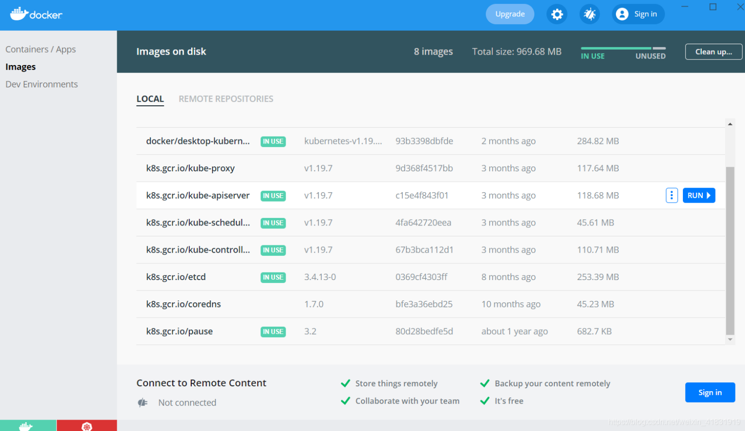Select the k8s.gcr.io/kube-proxy image
The width and height of the screenshot is (745, 431).
point(190,168)
